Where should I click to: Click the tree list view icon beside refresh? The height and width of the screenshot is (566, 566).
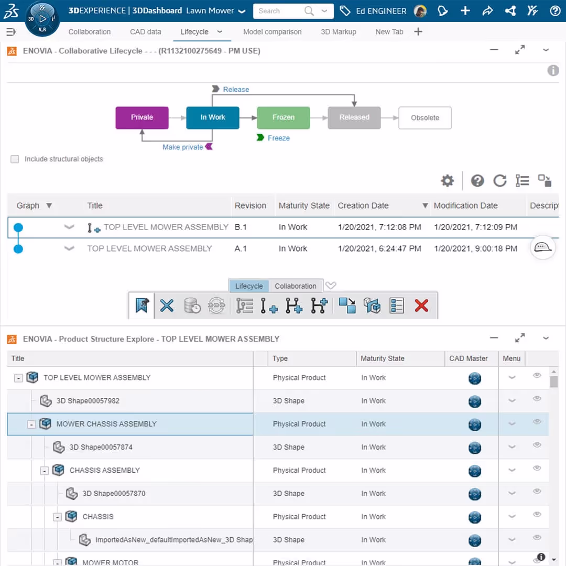(x=522, y=180)
